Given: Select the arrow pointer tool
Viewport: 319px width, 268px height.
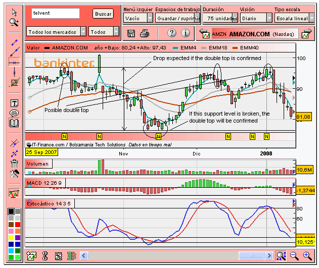Looking at the screenshot, I should coord(14,13).
